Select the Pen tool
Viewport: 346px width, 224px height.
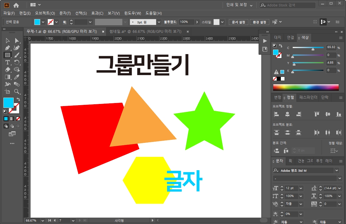8,48
